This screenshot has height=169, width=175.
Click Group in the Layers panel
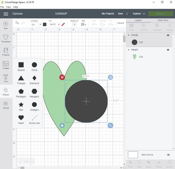131,27
